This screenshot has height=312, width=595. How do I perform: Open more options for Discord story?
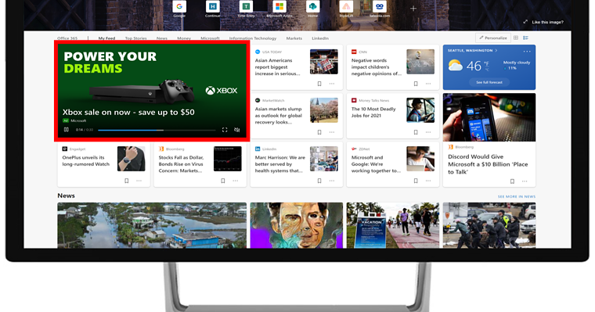[x=525, y=181]
